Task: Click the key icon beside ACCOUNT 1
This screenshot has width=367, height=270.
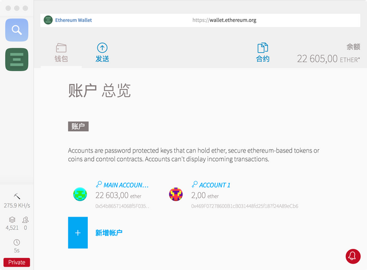Action: point(194,185)
